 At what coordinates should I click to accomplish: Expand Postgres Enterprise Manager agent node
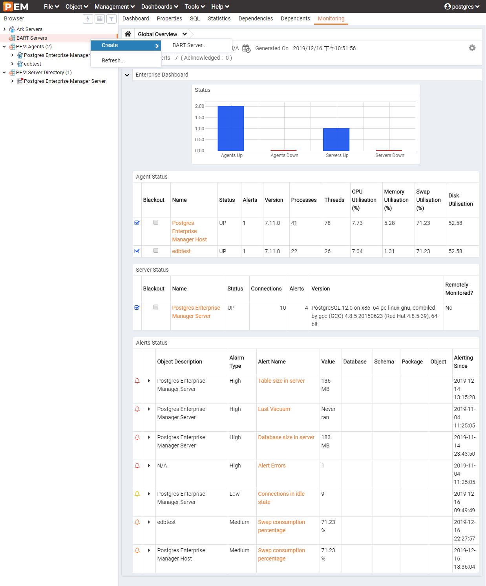click(12, 55)
